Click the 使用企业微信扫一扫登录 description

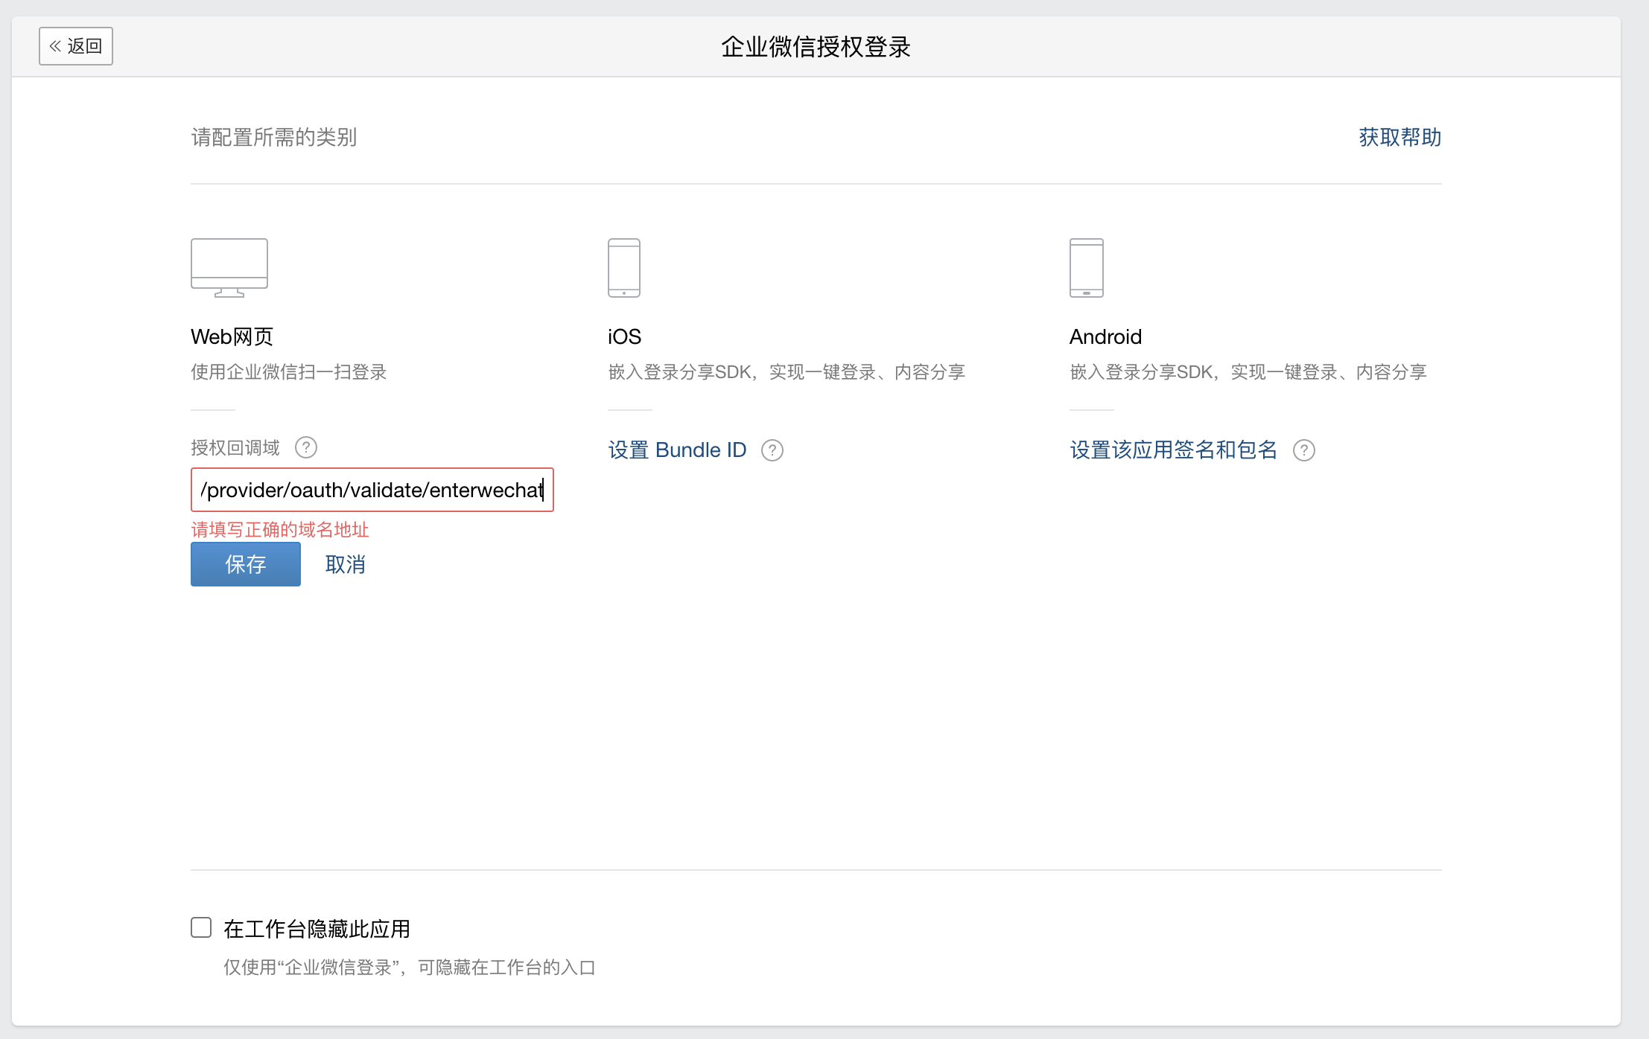coord(289,372)
